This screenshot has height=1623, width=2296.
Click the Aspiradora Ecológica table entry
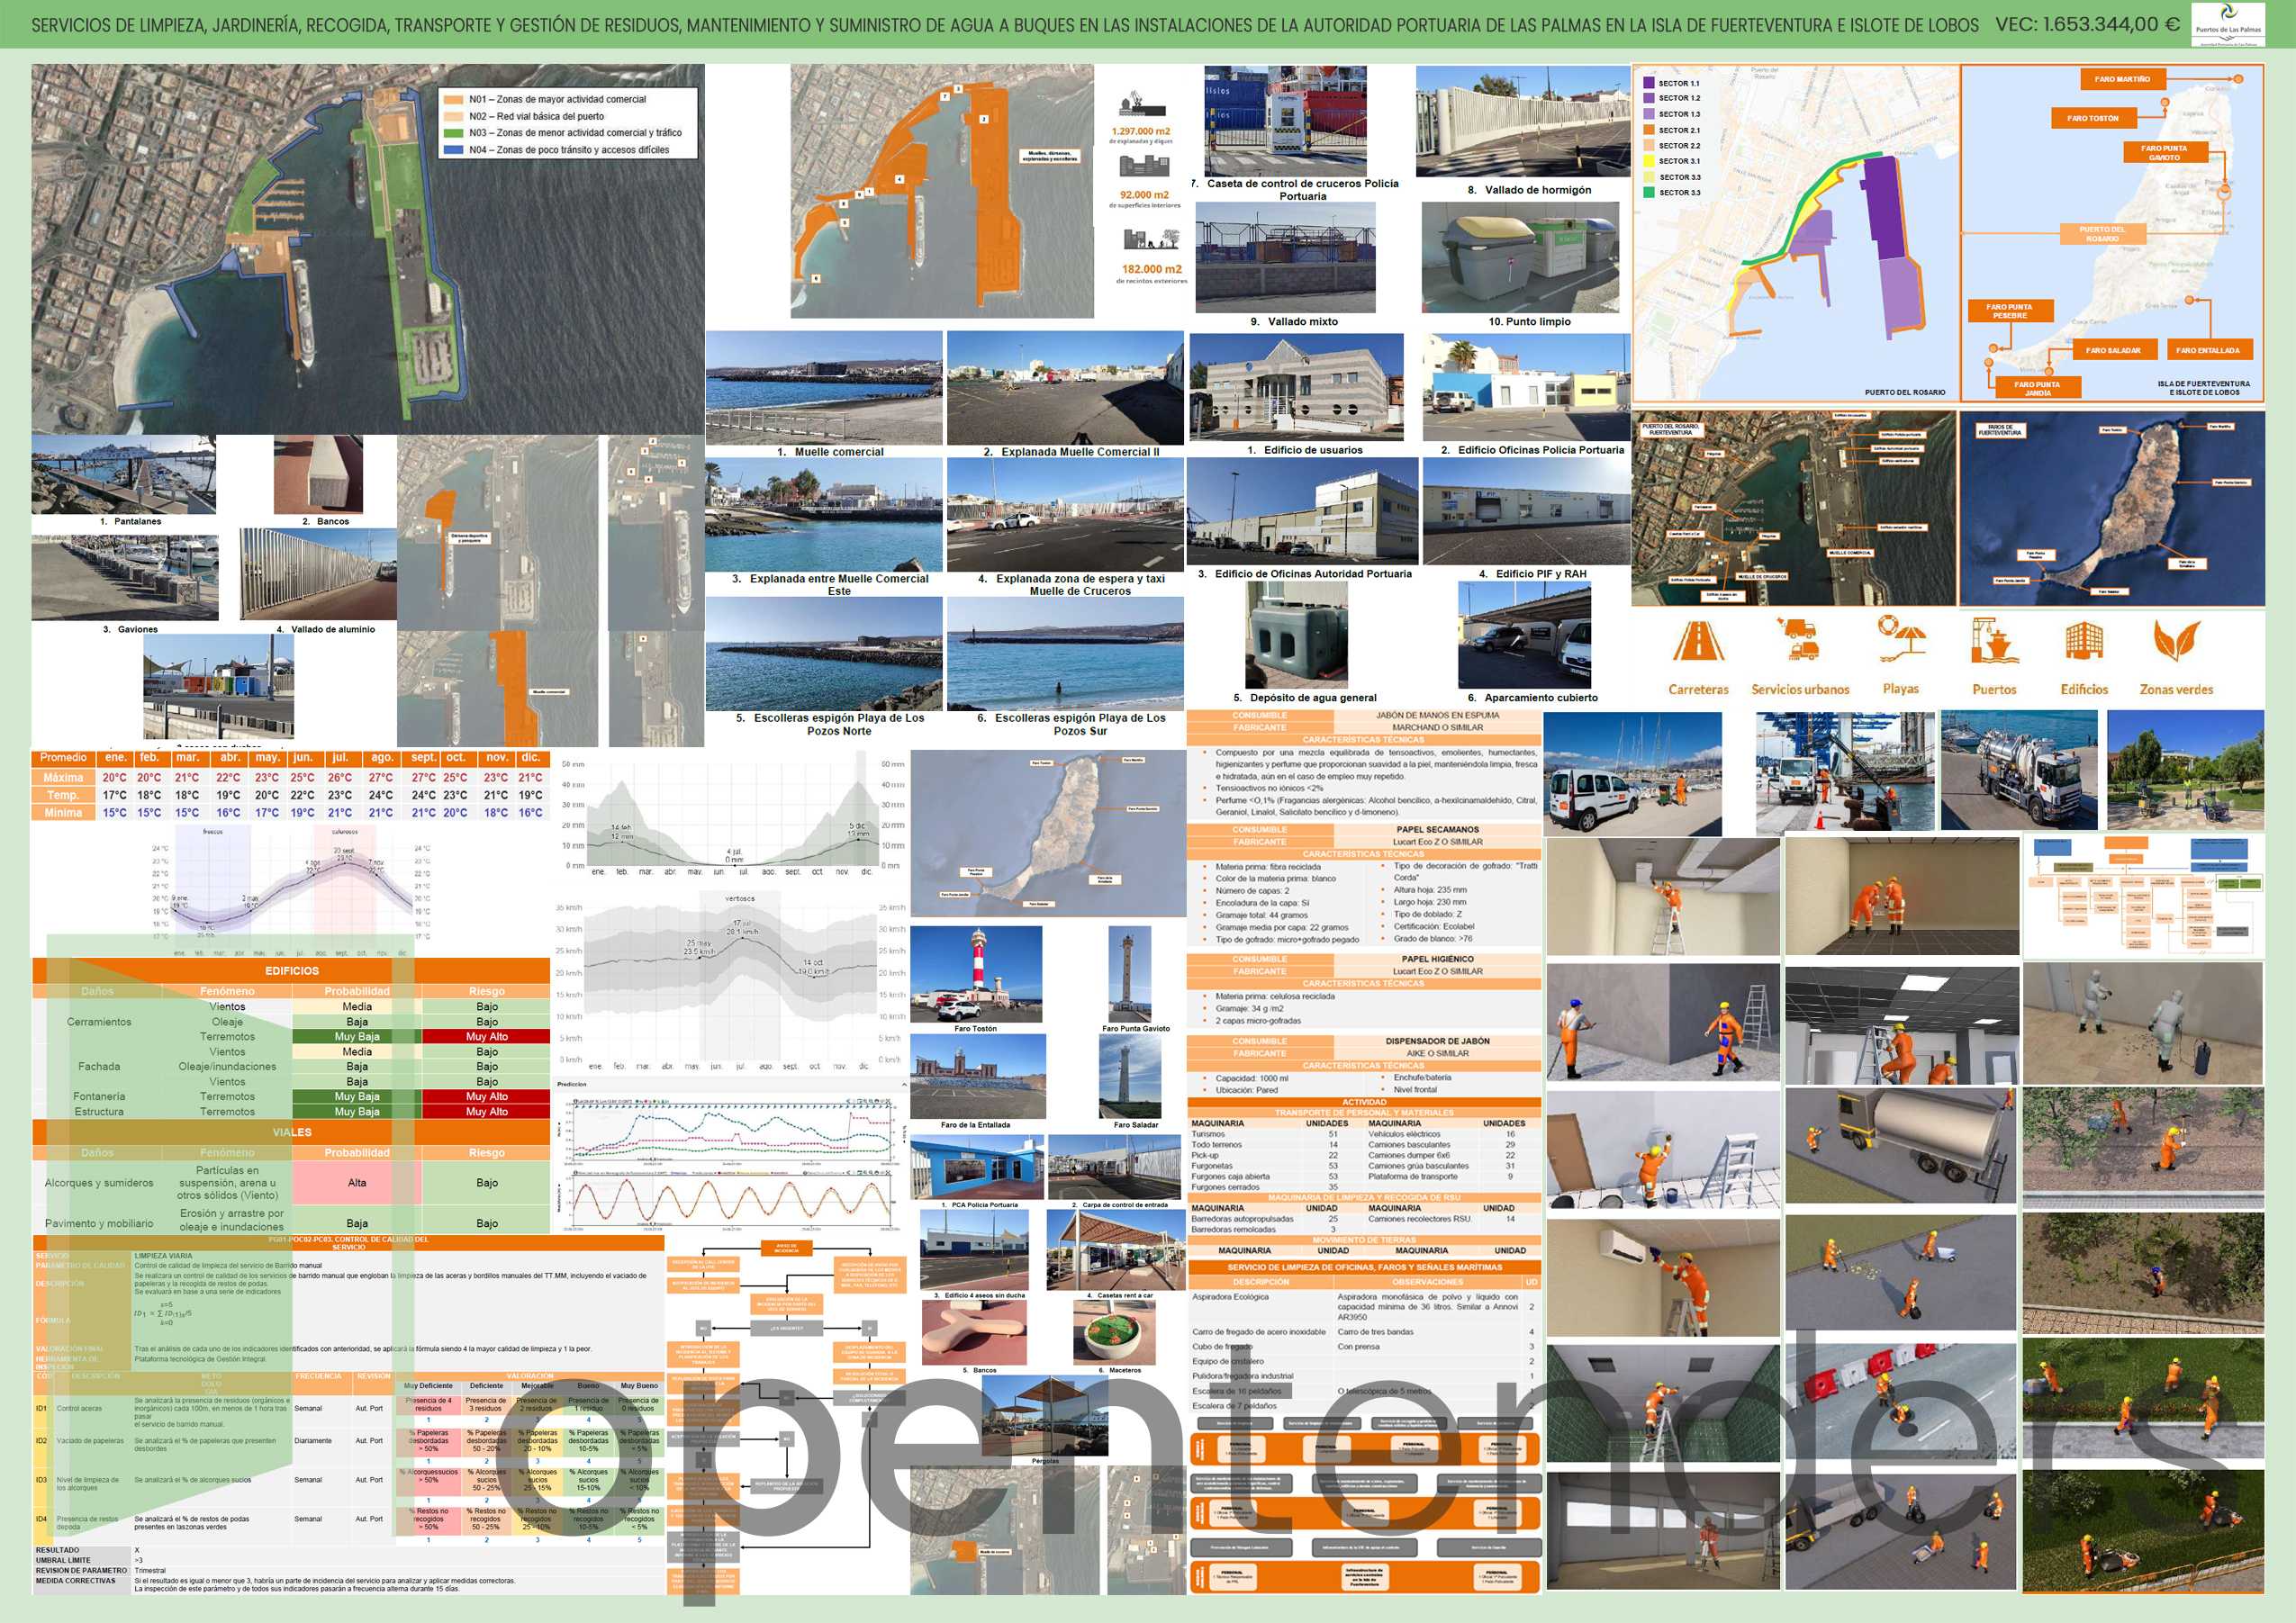(1230, 1297)
